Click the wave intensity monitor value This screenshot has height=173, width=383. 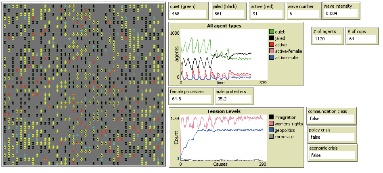(341, 14)
